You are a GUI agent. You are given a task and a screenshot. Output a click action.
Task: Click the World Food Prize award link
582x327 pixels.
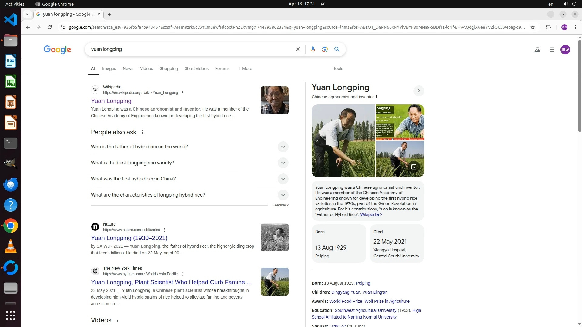[346, 301]
